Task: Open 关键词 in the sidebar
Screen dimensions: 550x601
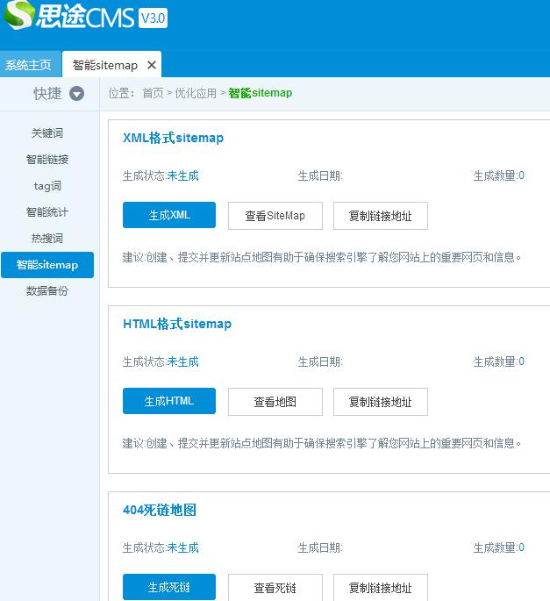Action: (47, 133)
